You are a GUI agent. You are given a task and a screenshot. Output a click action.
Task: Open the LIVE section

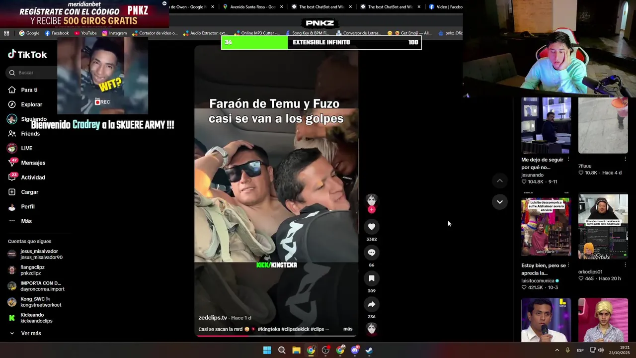tap(26, 148)
